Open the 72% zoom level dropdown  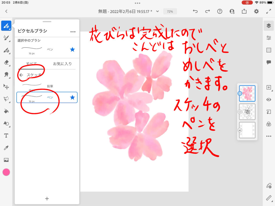tap(170, 12)
